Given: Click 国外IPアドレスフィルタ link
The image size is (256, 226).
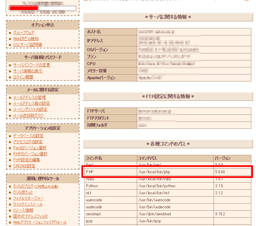Looking at the screenshot, I should 30,216.
